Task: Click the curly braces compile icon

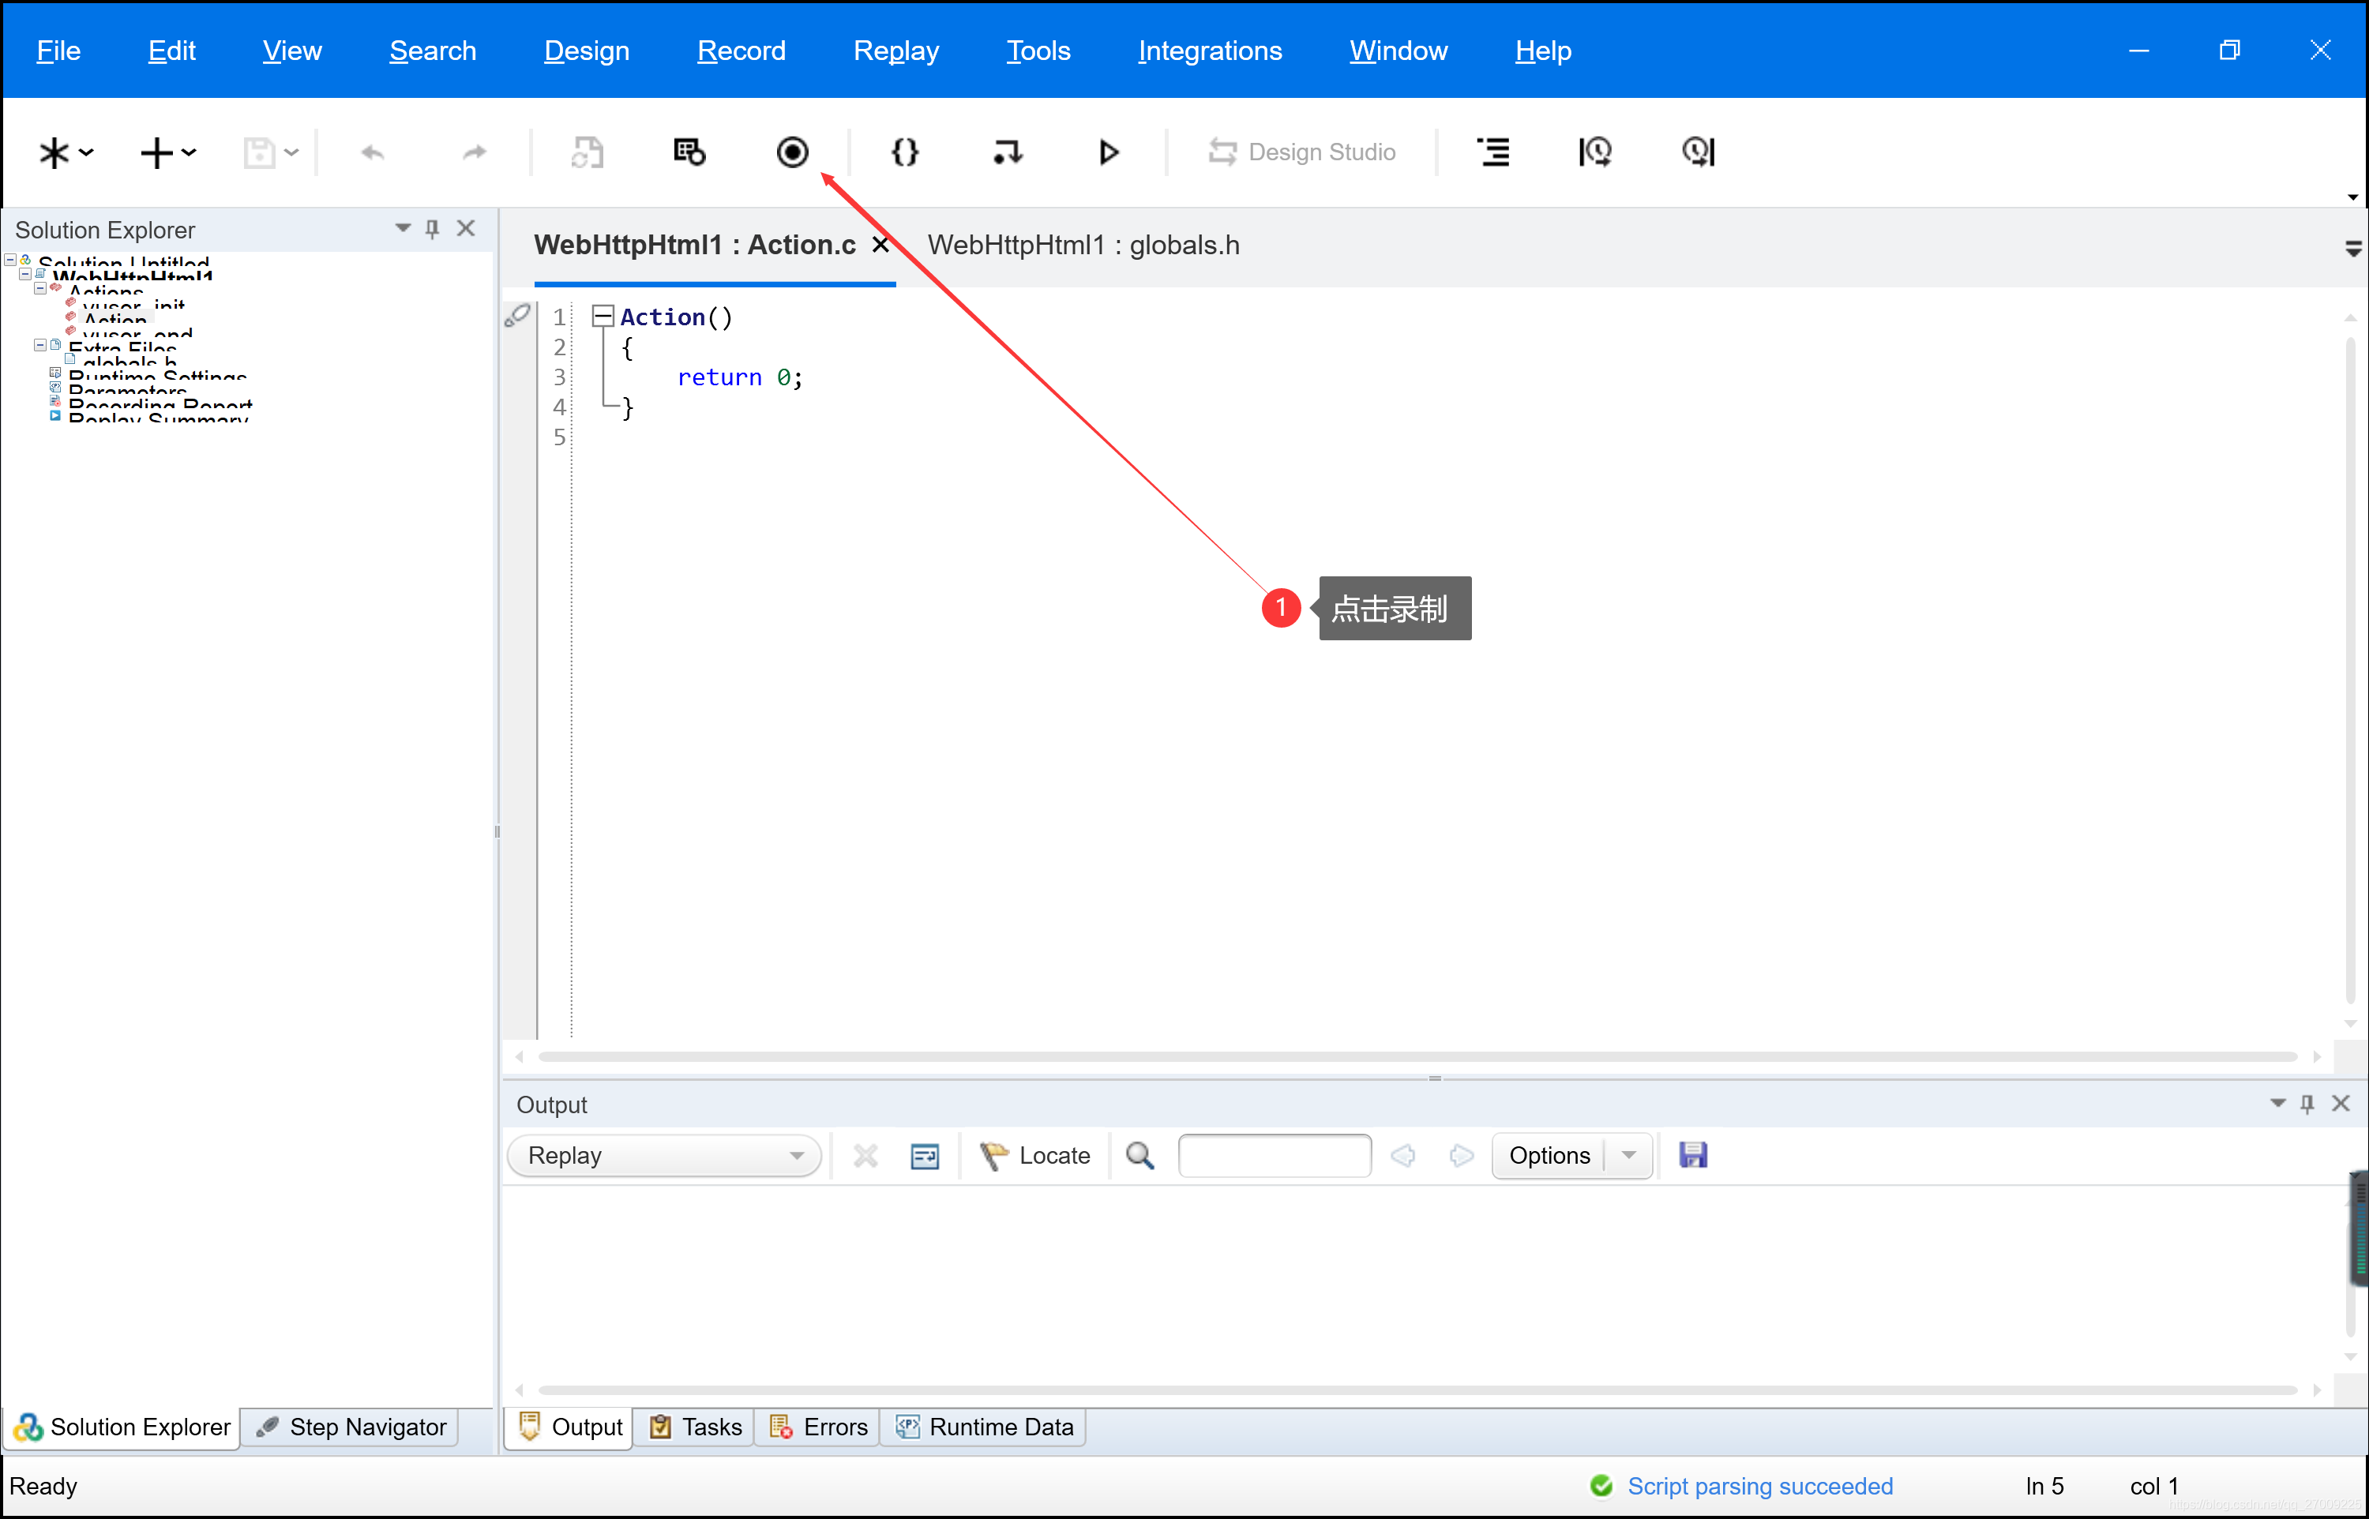Action: (x=904, y=152)
